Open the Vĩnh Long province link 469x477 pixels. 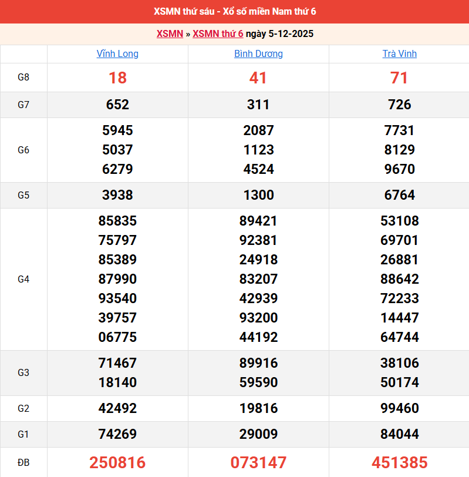117,53
